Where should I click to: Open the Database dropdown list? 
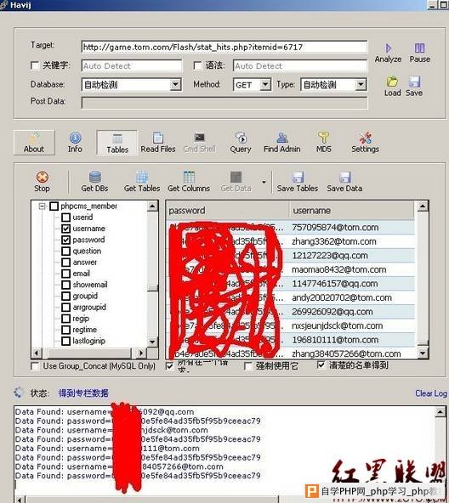point(175,85)
